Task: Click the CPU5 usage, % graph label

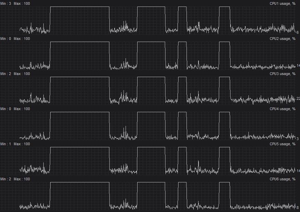Action: click(282, 144)
